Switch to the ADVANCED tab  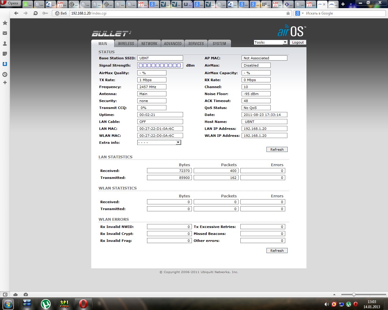(173, 44)
